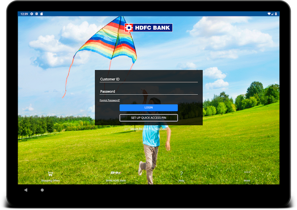This screenshot has width=297, height=210.
Task: Tap the SD card status icon
Action: pyautogui.click(x=42, y=14)
